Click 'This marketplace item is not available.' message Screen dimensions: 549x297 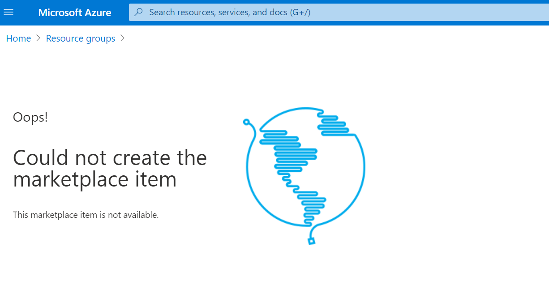point(86,215)
